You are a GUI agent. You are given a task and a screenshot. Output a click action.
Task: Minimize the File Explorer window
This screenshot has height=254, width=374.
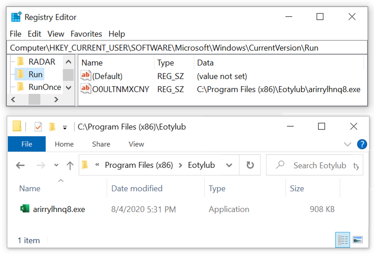[x=290, y=126]
